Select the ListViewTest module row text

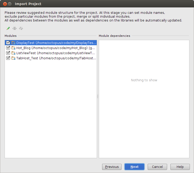56,53
